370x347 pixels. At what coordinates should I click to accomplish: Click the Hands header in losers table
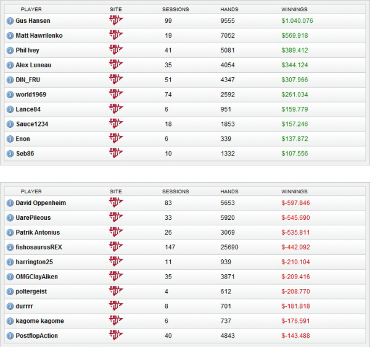coord(229,192)
